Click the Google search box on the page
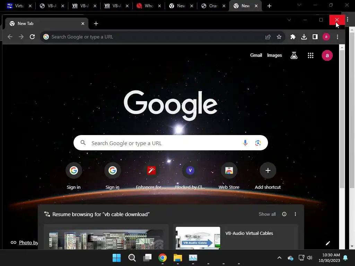This screenshot has width=355, height=266. [171, 143]
